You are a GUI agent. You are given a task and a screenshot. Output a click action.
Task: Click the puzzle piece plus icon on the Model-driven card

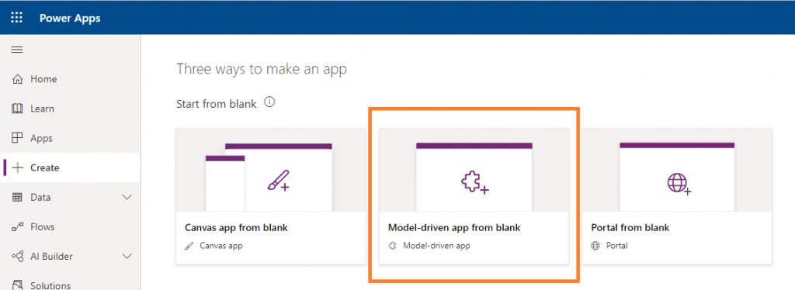tap(474, 182)
